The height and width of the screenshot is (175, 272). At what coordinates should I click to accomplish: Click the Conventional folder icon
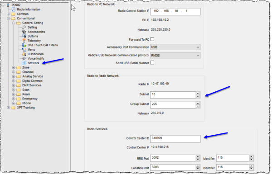click(x=13, y=19)
